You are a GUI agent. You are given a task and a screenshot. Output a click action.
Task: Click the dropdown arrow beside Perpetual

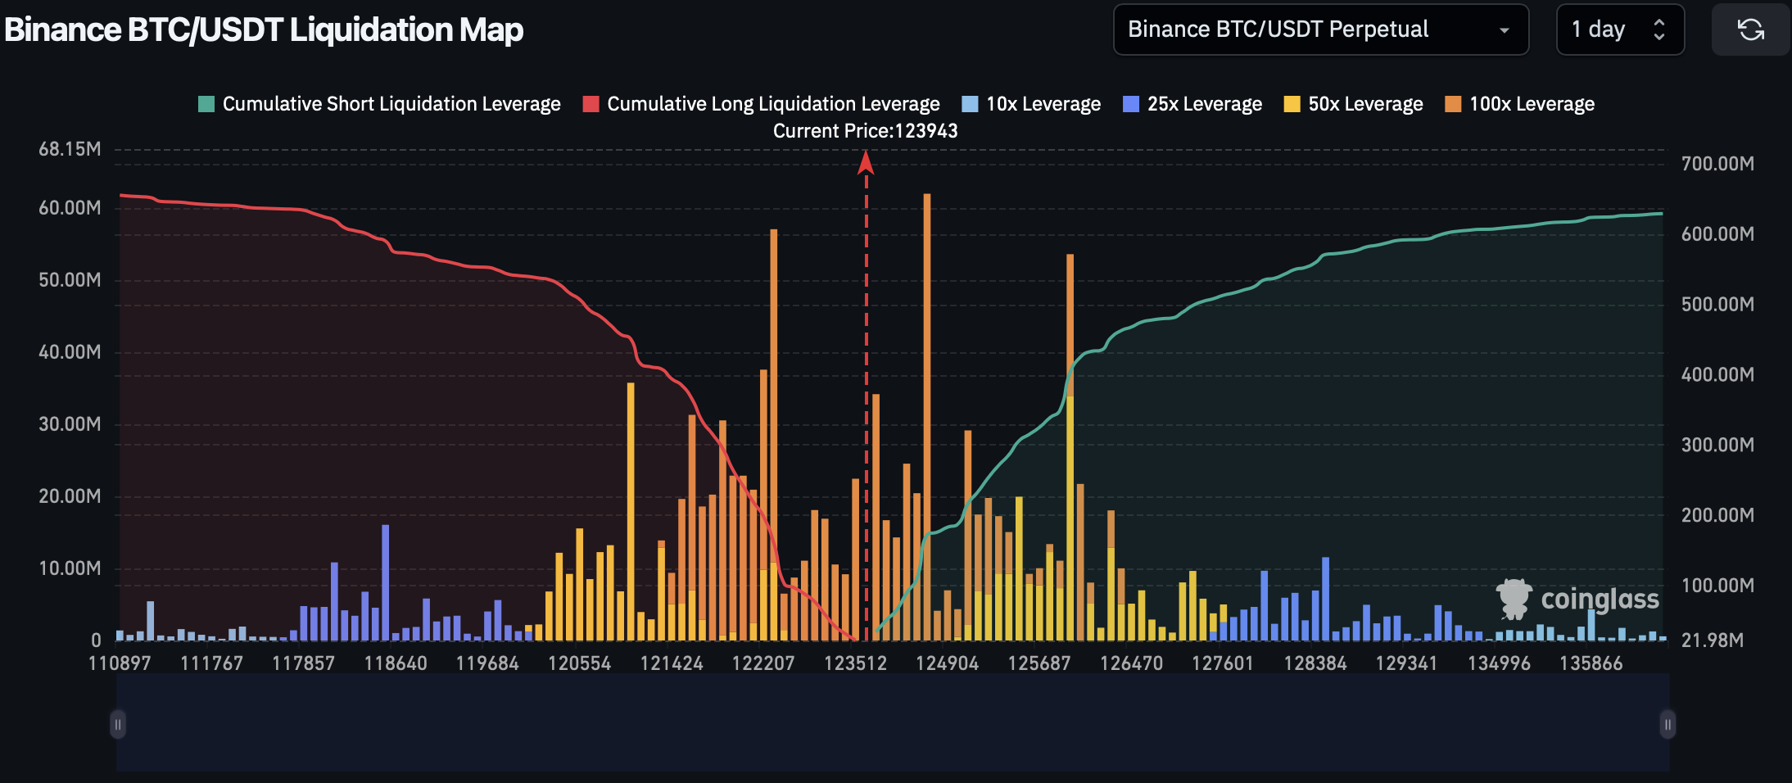click(1504, 30)
